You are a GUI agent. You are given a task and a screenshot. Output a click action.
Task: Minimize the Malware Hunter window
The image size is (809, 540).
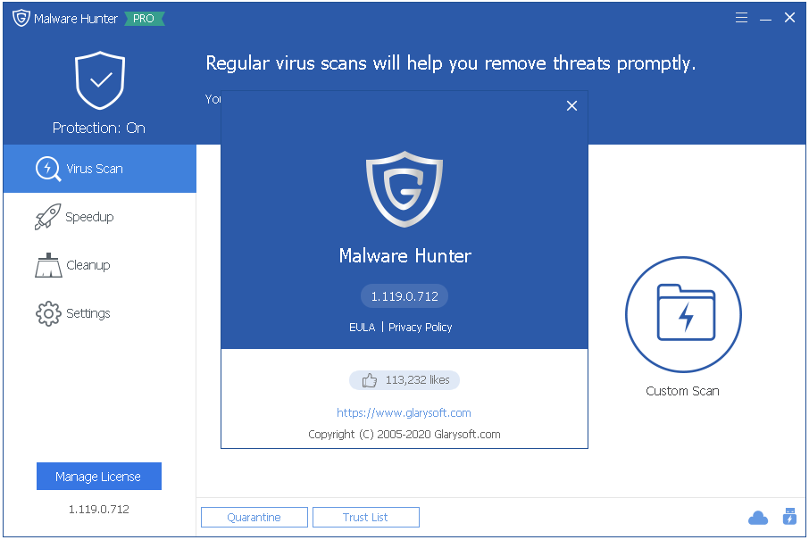765,19
